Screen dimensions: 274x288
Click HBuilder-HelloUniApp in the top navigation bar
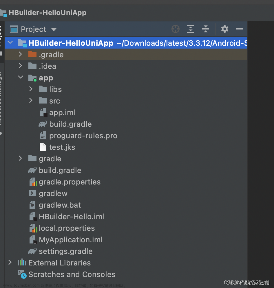point(48,13)
